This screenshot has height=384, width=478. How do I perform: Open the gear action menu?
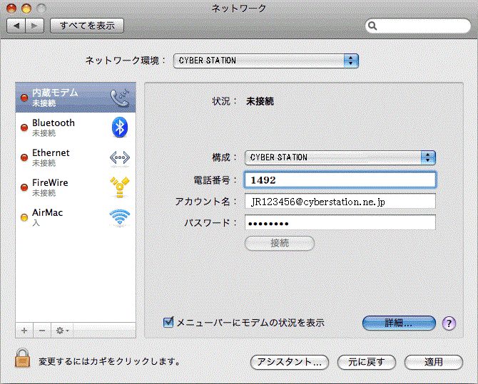pos(62,331)
